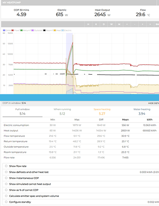Screen dimensions: 159x206
Task: Select the week (W) time range button
Action: pos(112,24)
